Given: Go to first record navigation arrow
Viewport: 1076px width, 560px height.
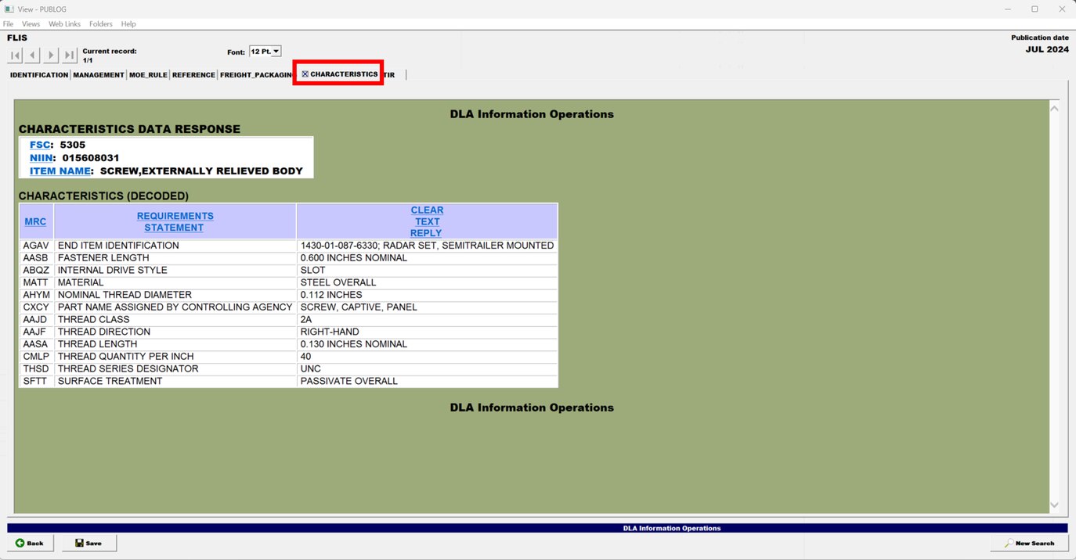Looking at the screenshot, I should click(x=15, y=55).
